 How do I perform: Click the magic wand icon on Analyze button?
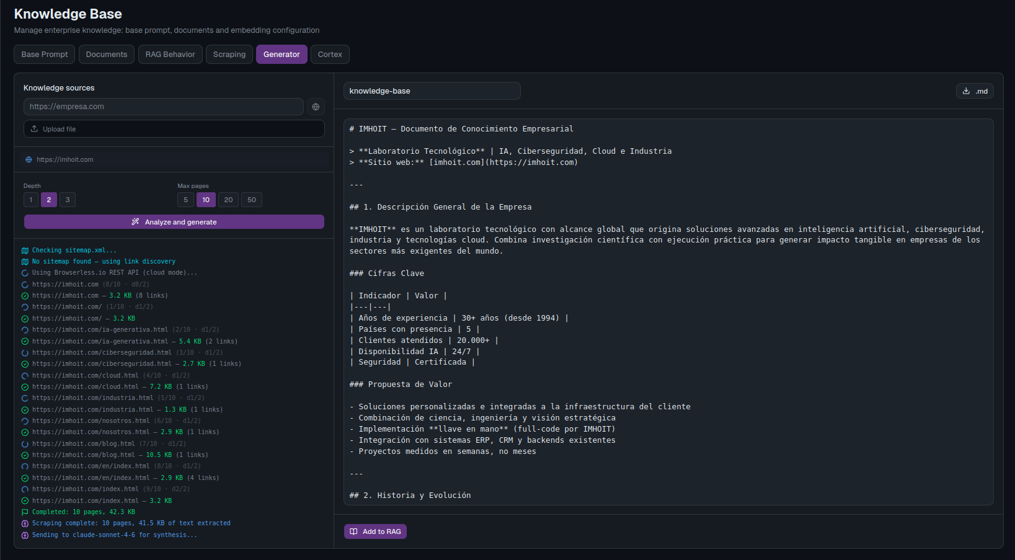pos(135,222)
